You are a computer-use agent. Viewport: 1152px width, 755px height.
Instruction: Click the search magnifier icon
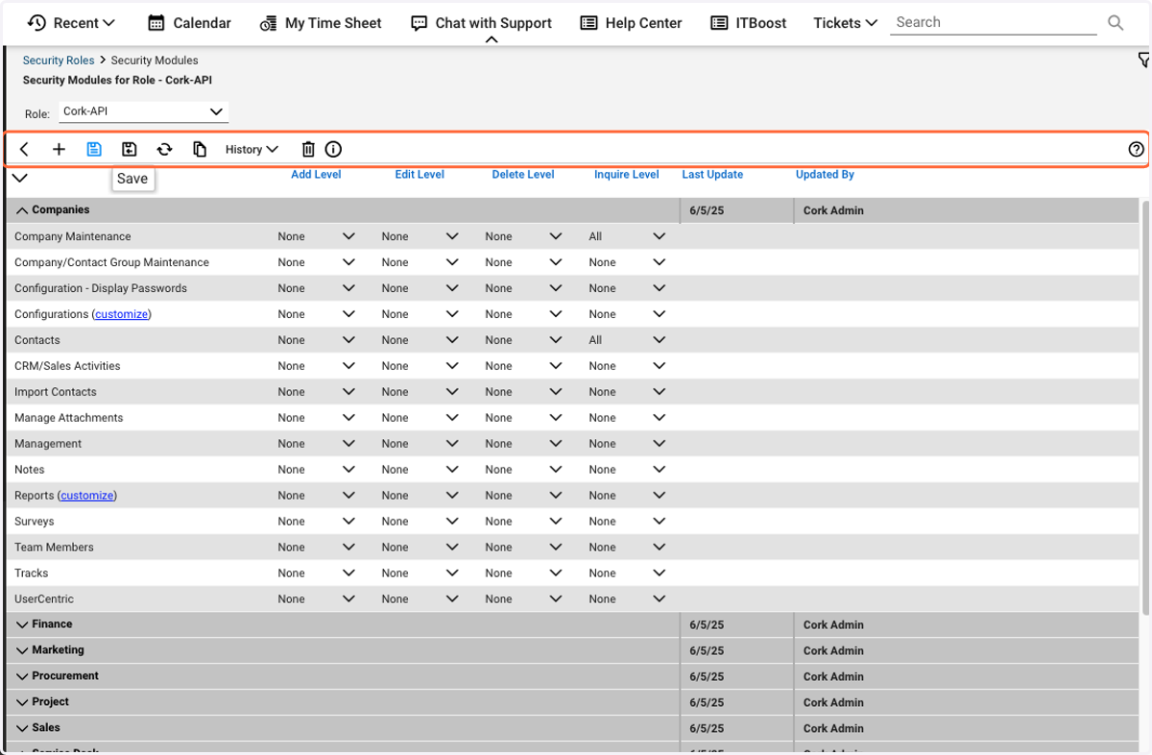1116,22
